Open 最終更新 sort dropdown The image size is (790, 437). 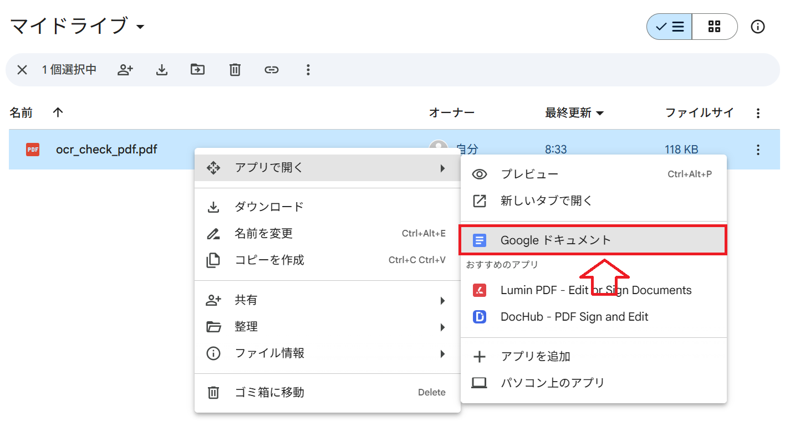click(x=574, y=113)
